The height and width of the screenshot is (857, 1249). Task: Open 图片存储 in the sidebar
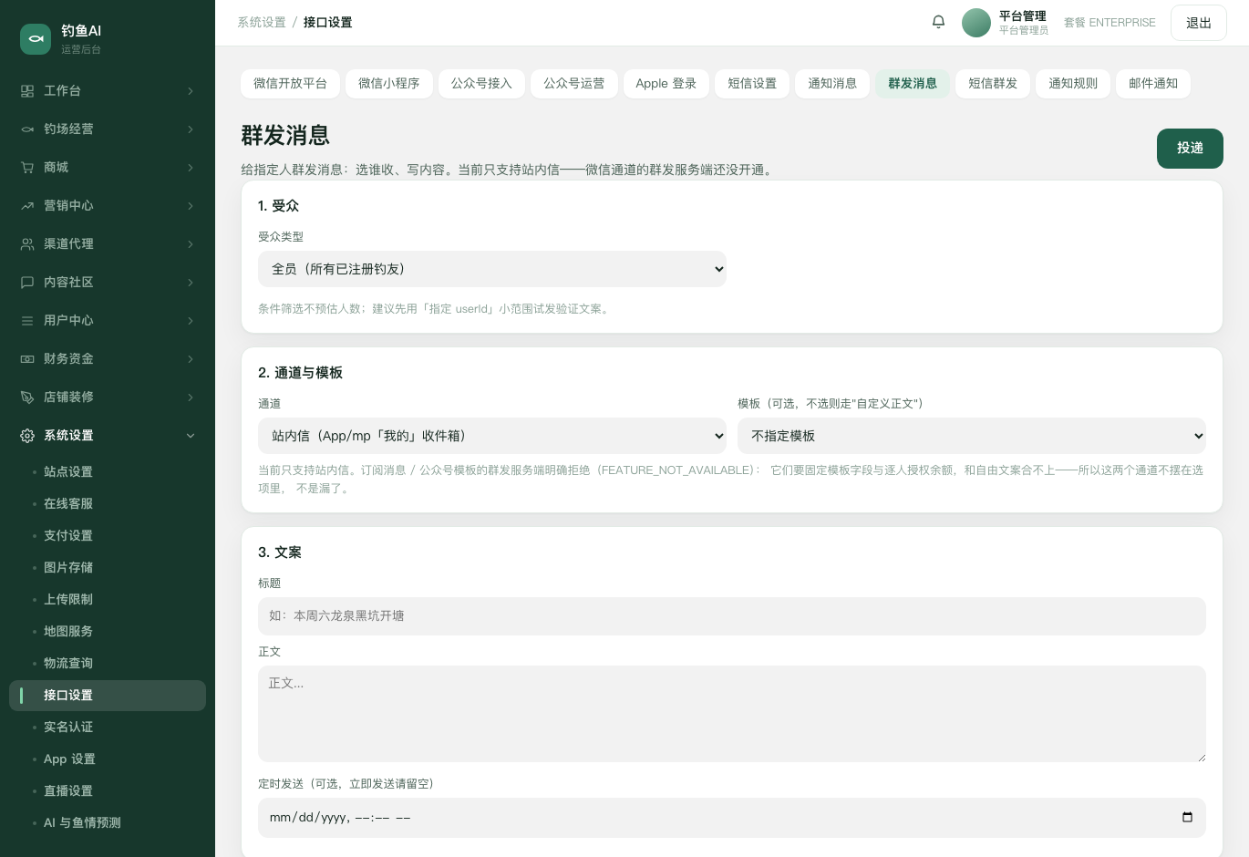pos(108,568)
